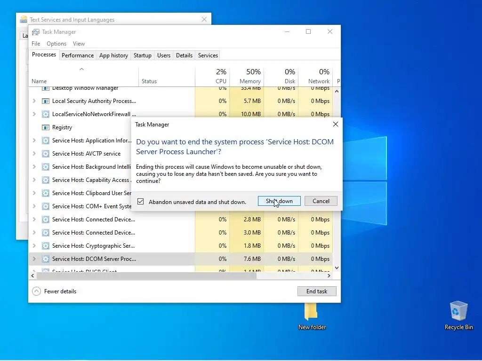Uncheck Abandon unsaved data and shut down

tap(140, 202)
